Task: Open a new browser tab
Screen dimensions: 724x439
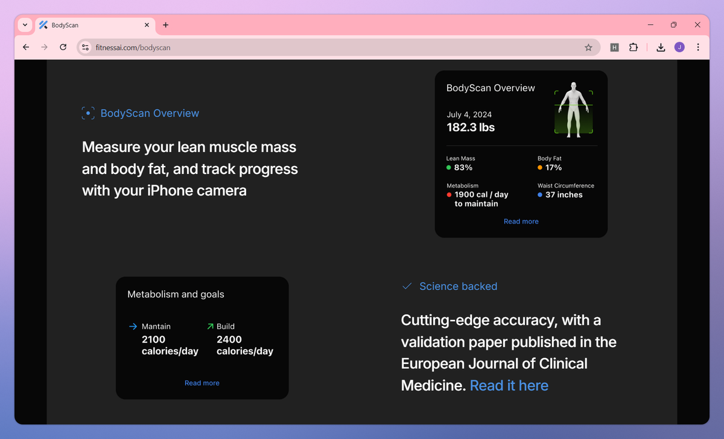Action: pos(165,25)
